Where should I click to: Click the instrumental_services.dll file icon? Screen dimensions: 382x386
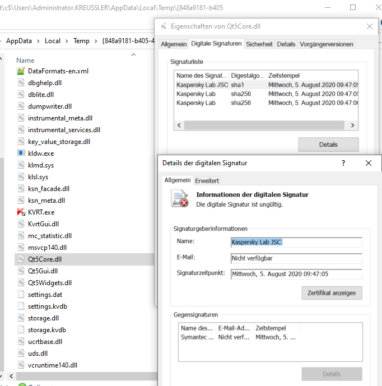point(21,130)
